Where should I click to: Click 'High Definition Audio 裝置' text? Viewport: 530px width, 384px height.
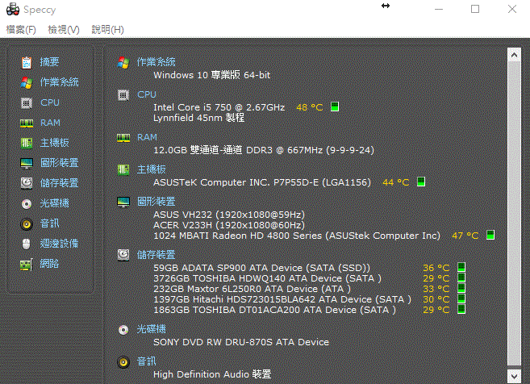[x=212, y=374]
